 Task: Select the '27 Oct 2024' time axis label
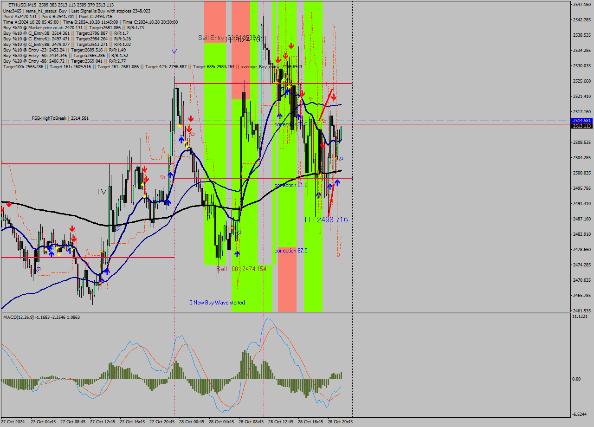click(x=13, y=422)
